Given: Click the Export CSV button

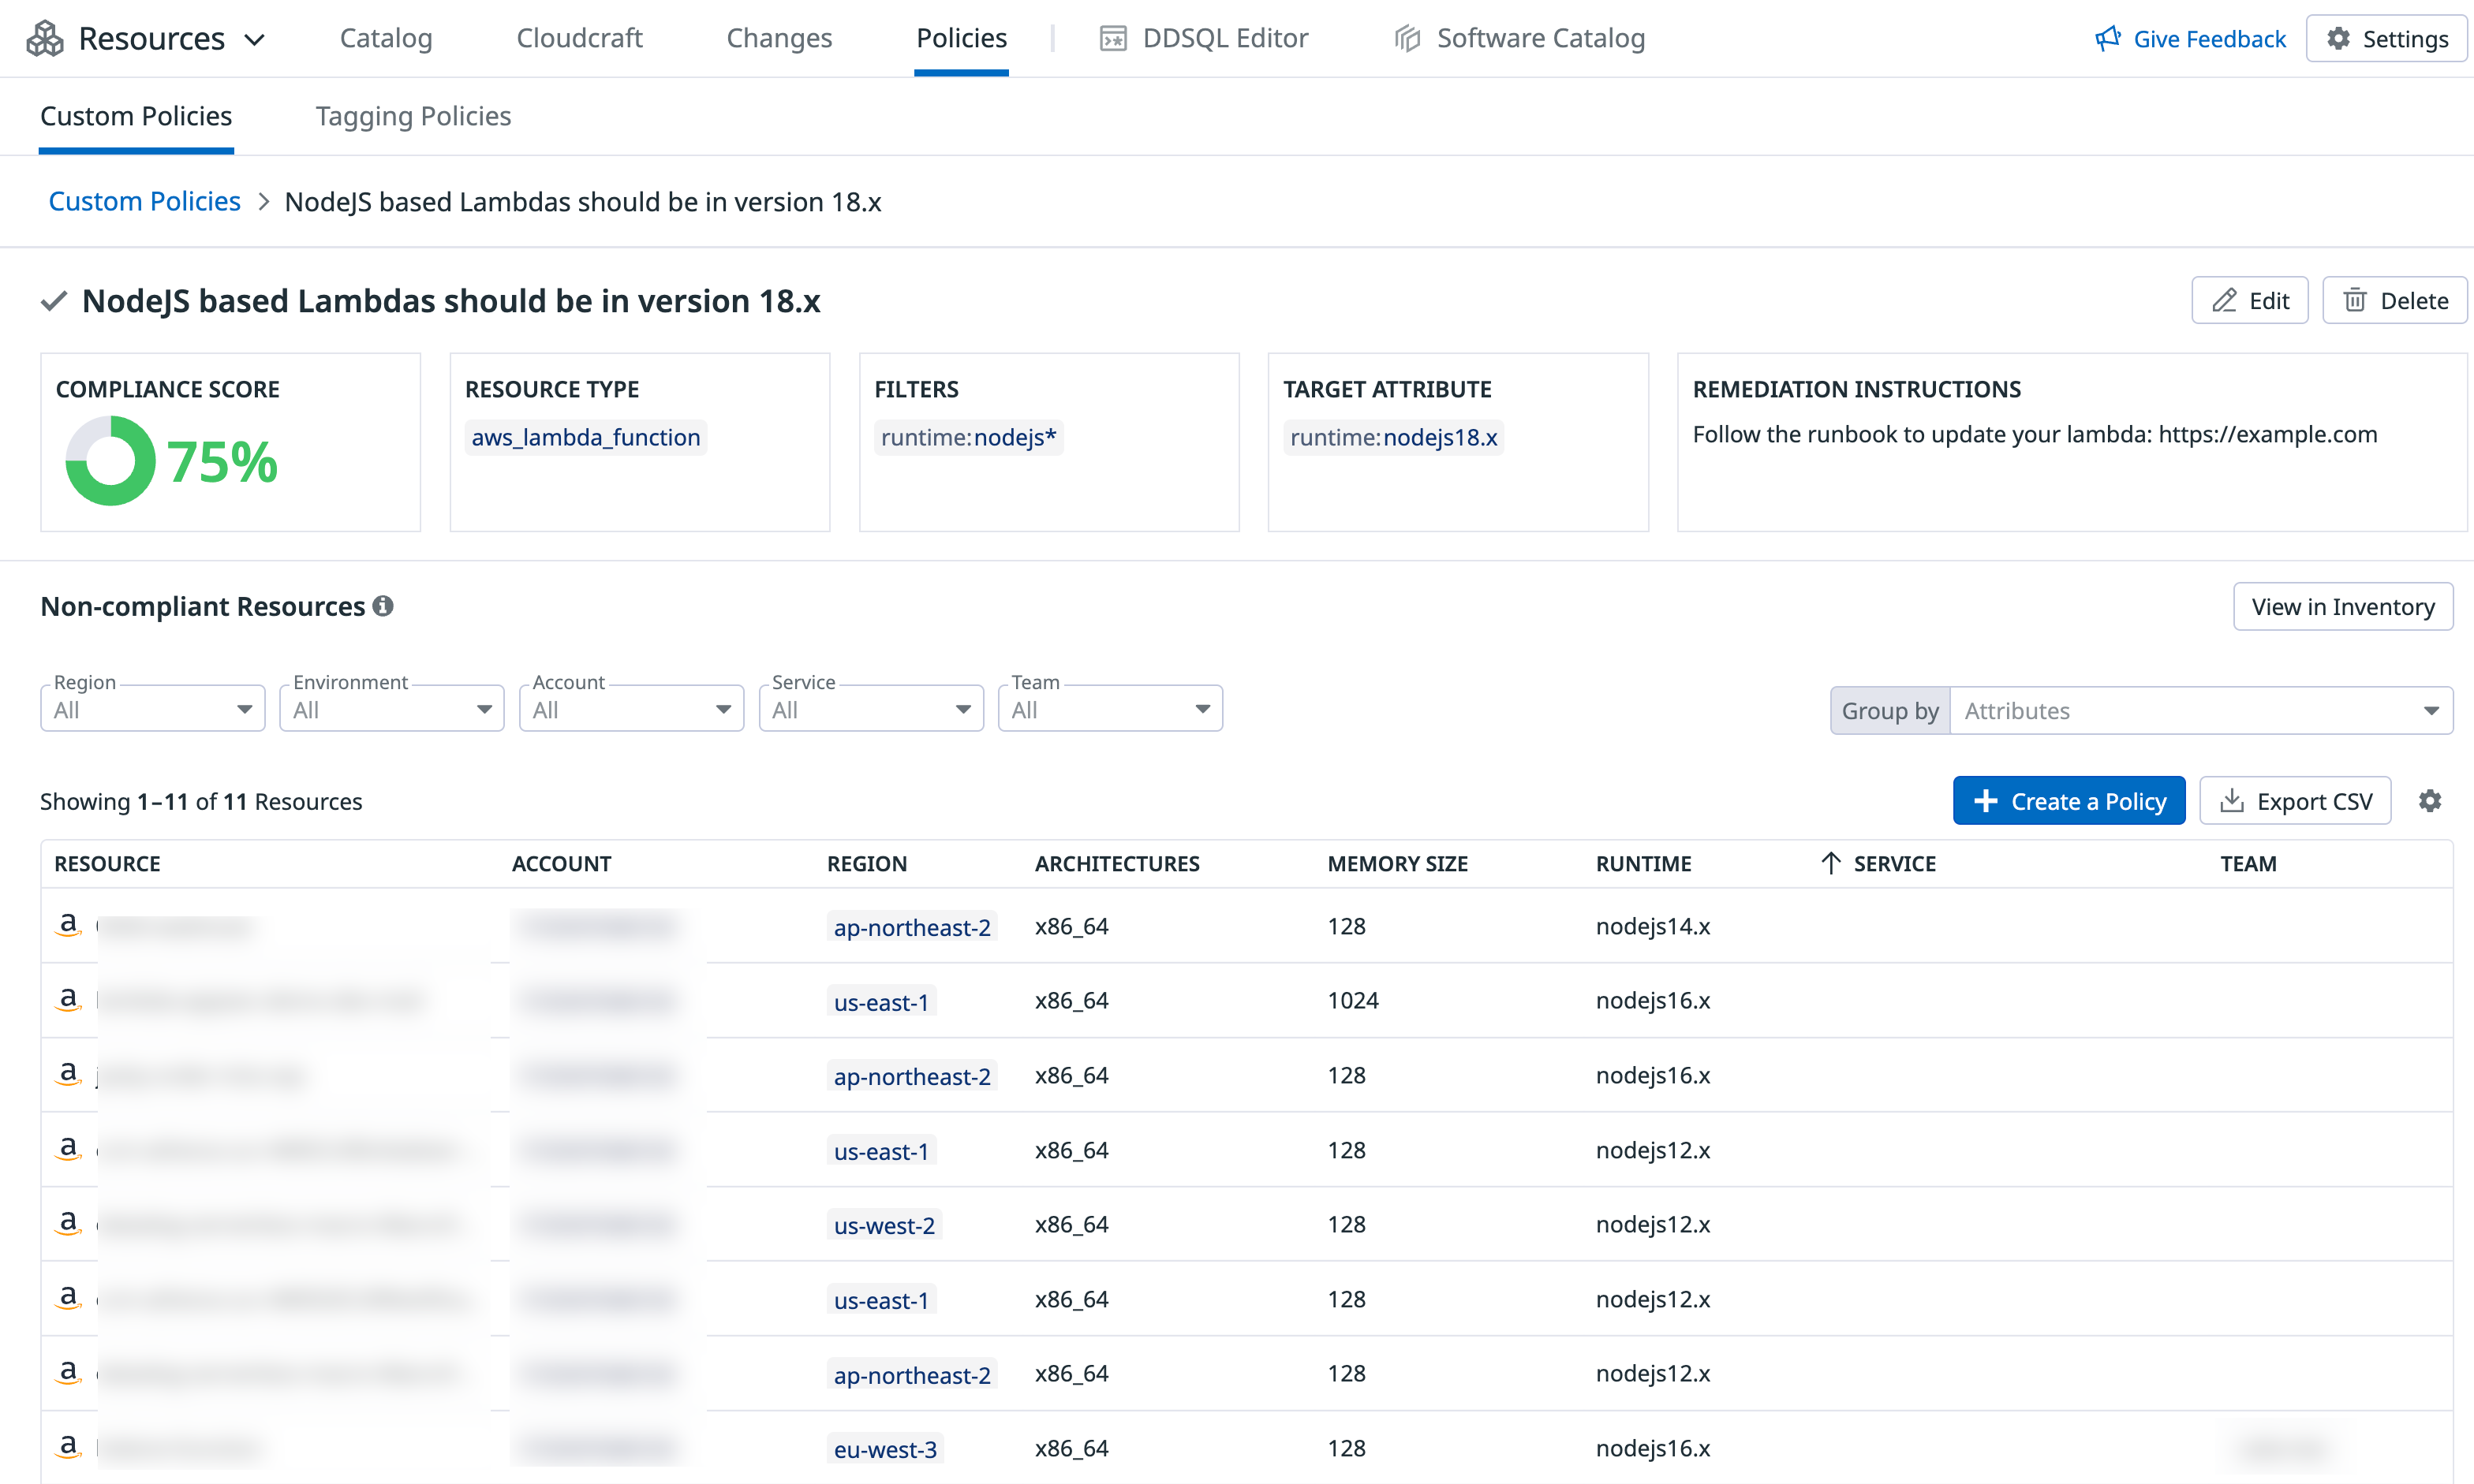Looking at the screenshot, I should (x=2294, y=801).
